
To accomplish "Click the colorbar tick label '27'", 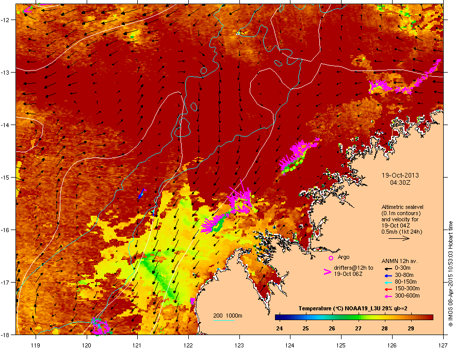I will point(359,328).
